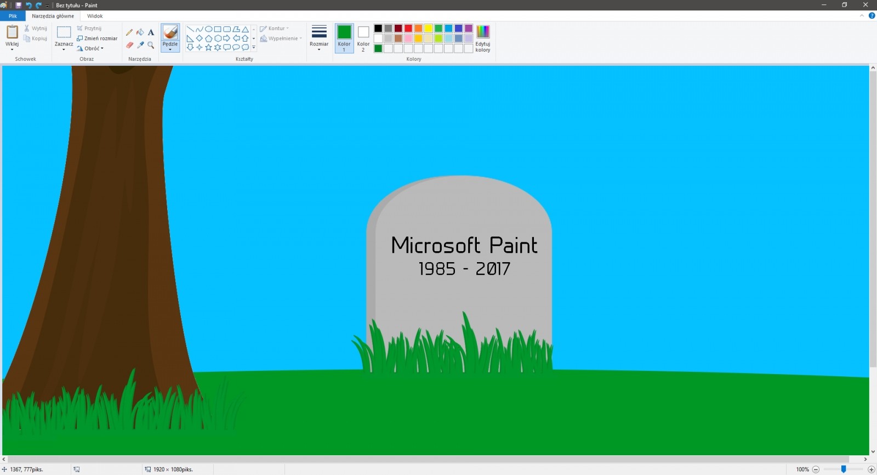Choose the up arrow shape
Image resolution: width=877 pixels, height=475 pixels.
246,38
